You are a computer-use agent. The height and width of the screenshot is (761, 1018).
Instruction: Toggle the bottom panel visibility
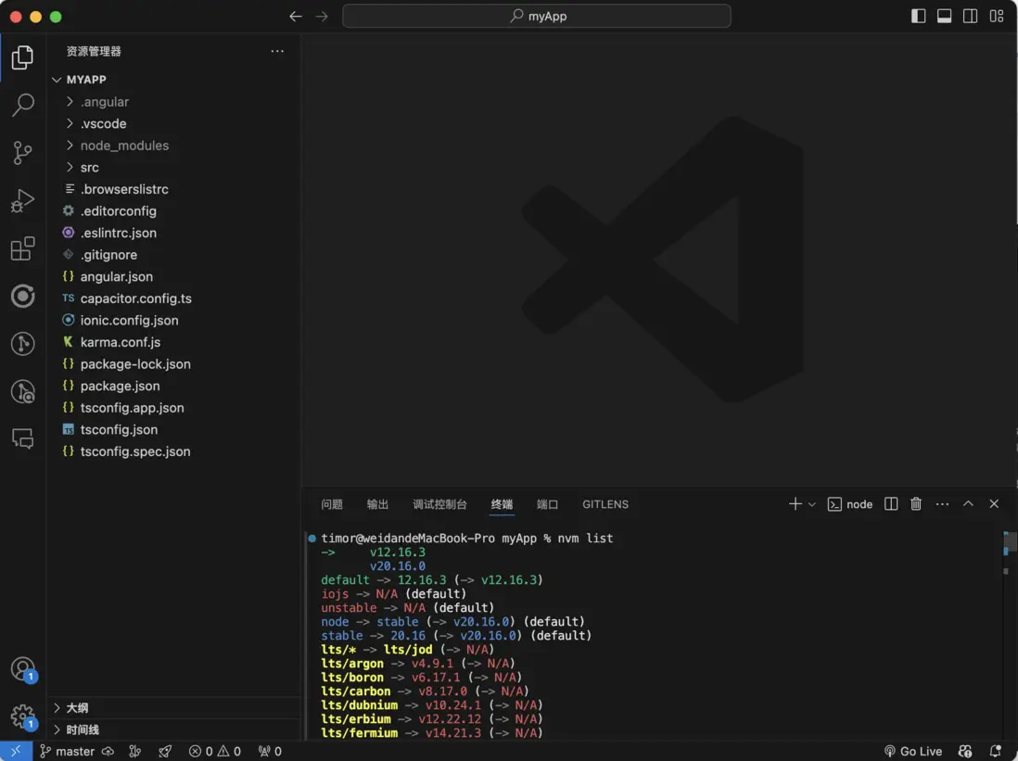point(944,16)
